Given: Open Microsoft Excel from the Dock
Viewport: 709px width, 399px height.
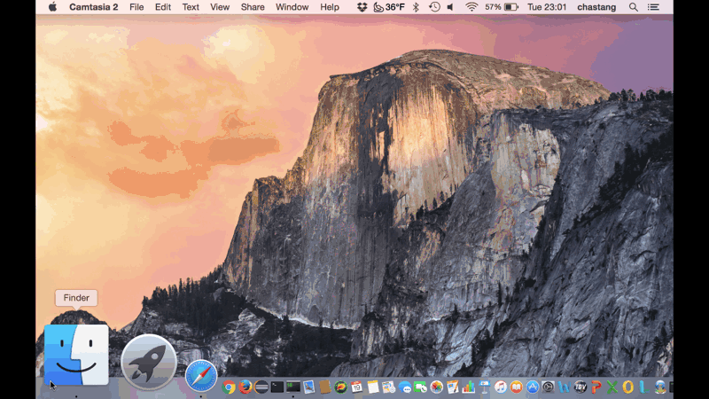Looking at the screenshot, I should (x=612, y=387).
